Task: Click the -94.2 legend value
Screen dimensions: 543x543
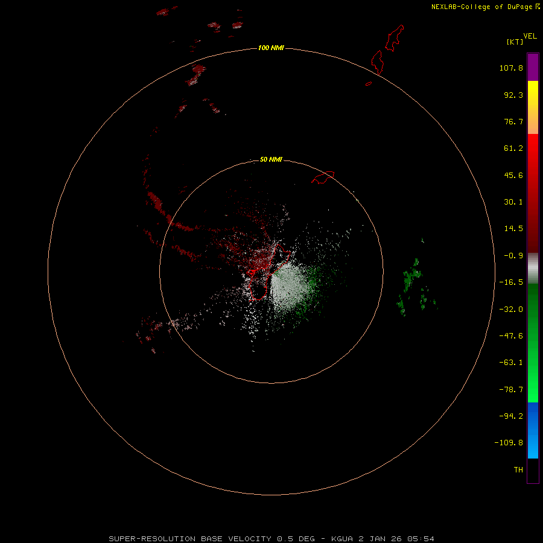Action: tap(511, 416)
